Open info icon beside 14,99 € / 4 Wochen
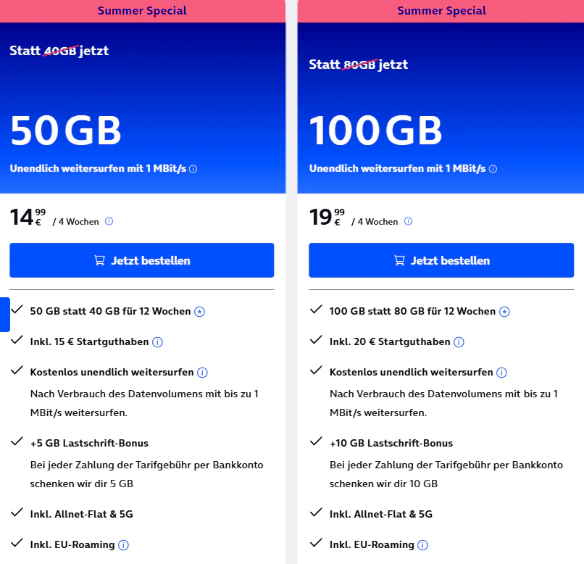Image resolution: width=584 pixels, height=564 pixels. point(109,221)
